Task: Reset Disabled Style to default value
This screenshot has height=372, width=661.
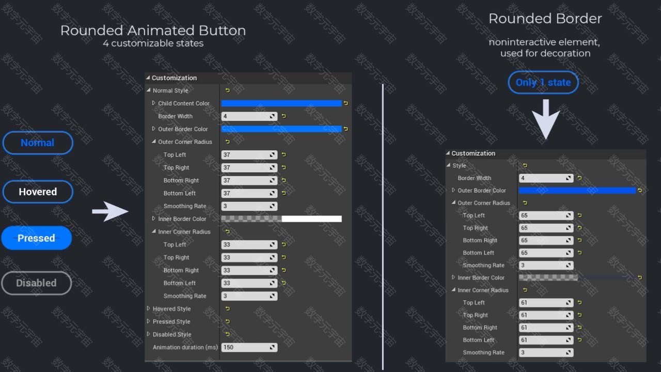Action: (x=227, y=334)
